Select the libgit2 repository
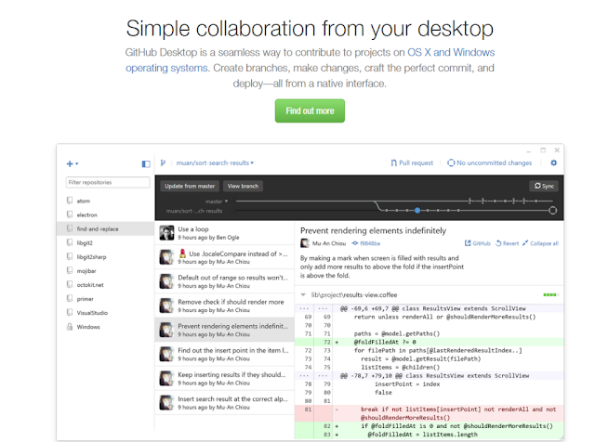This screenshot has height=442, width=595. 105,243
